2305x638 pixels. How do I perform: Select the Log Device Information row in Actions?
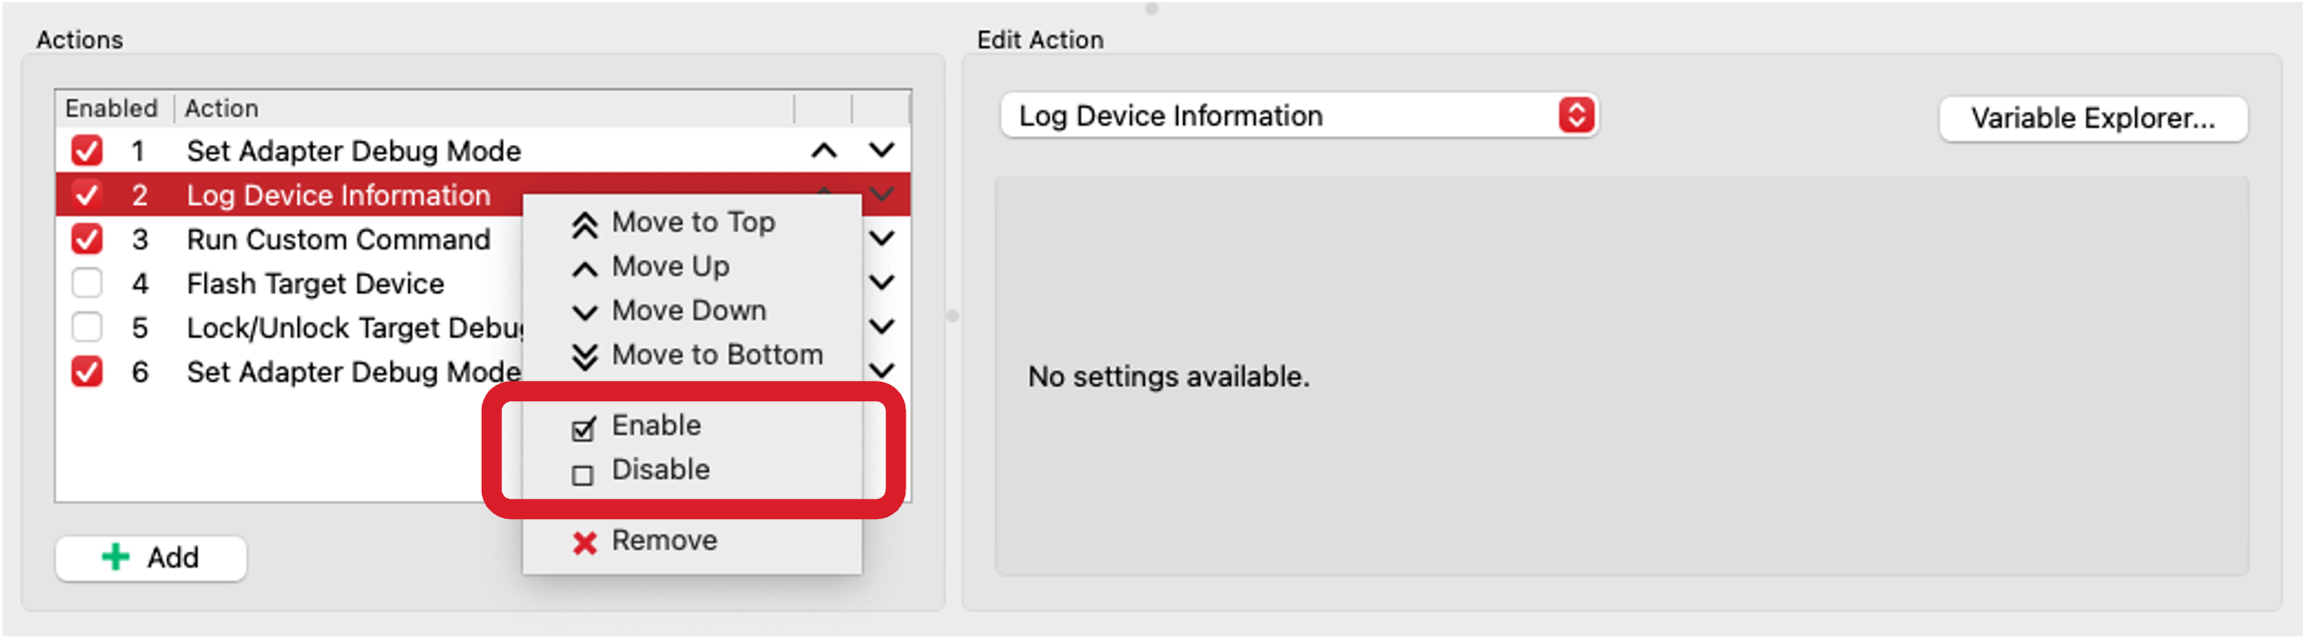(337, 194)
